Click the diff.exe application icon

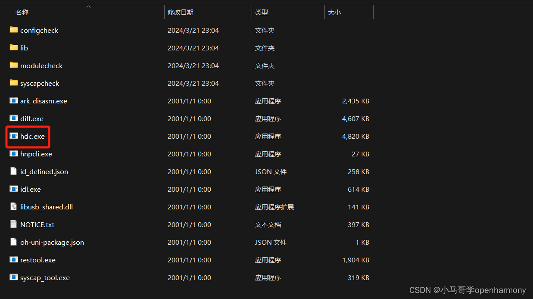(14, 118)
